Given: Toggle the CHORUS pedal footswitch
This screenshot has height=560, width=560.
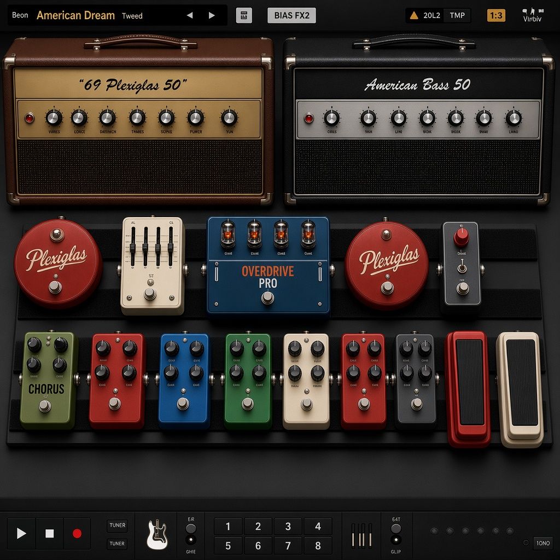Looking at the screenshot, I should 45,406.
